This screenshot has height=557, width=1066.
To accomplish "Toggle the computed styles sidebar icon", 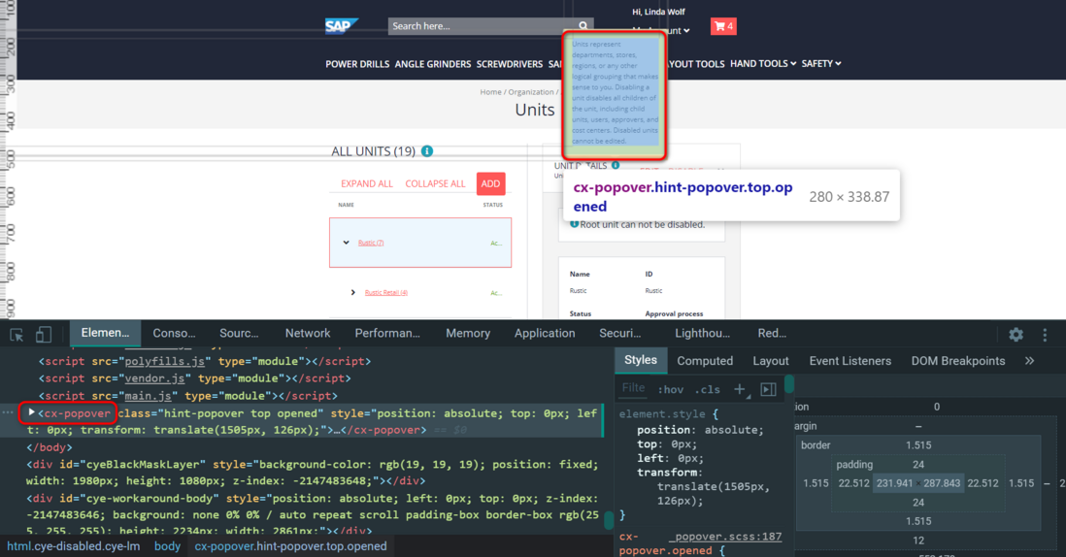I will tap(768, 389).
